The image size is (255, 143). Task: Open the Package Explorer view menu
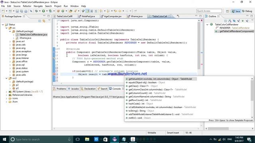coord(49,21)
